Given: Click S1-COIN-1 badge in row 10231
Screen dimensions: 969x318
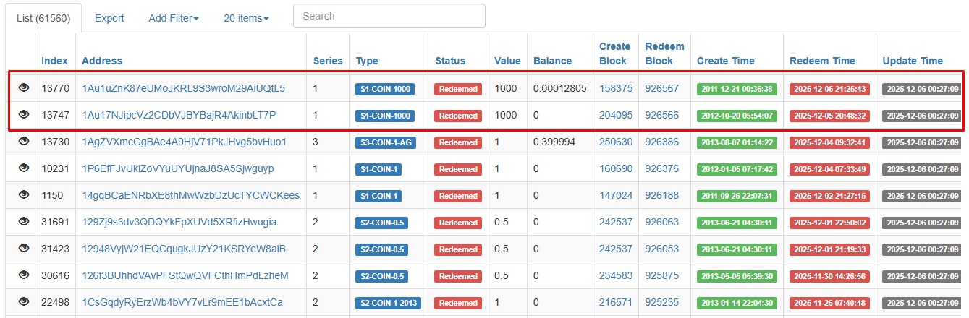Looking at the screenshot, I should pyautogui.click(x=378, y=169).
